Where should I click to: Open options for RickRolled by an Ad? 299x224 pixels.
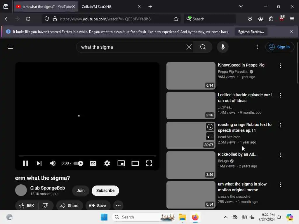click(x=280, y=155)
